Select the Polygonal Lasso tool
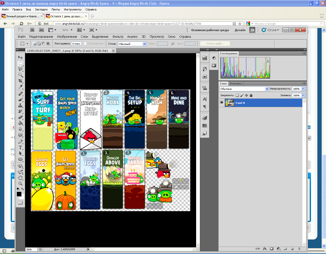 point(20,69)
